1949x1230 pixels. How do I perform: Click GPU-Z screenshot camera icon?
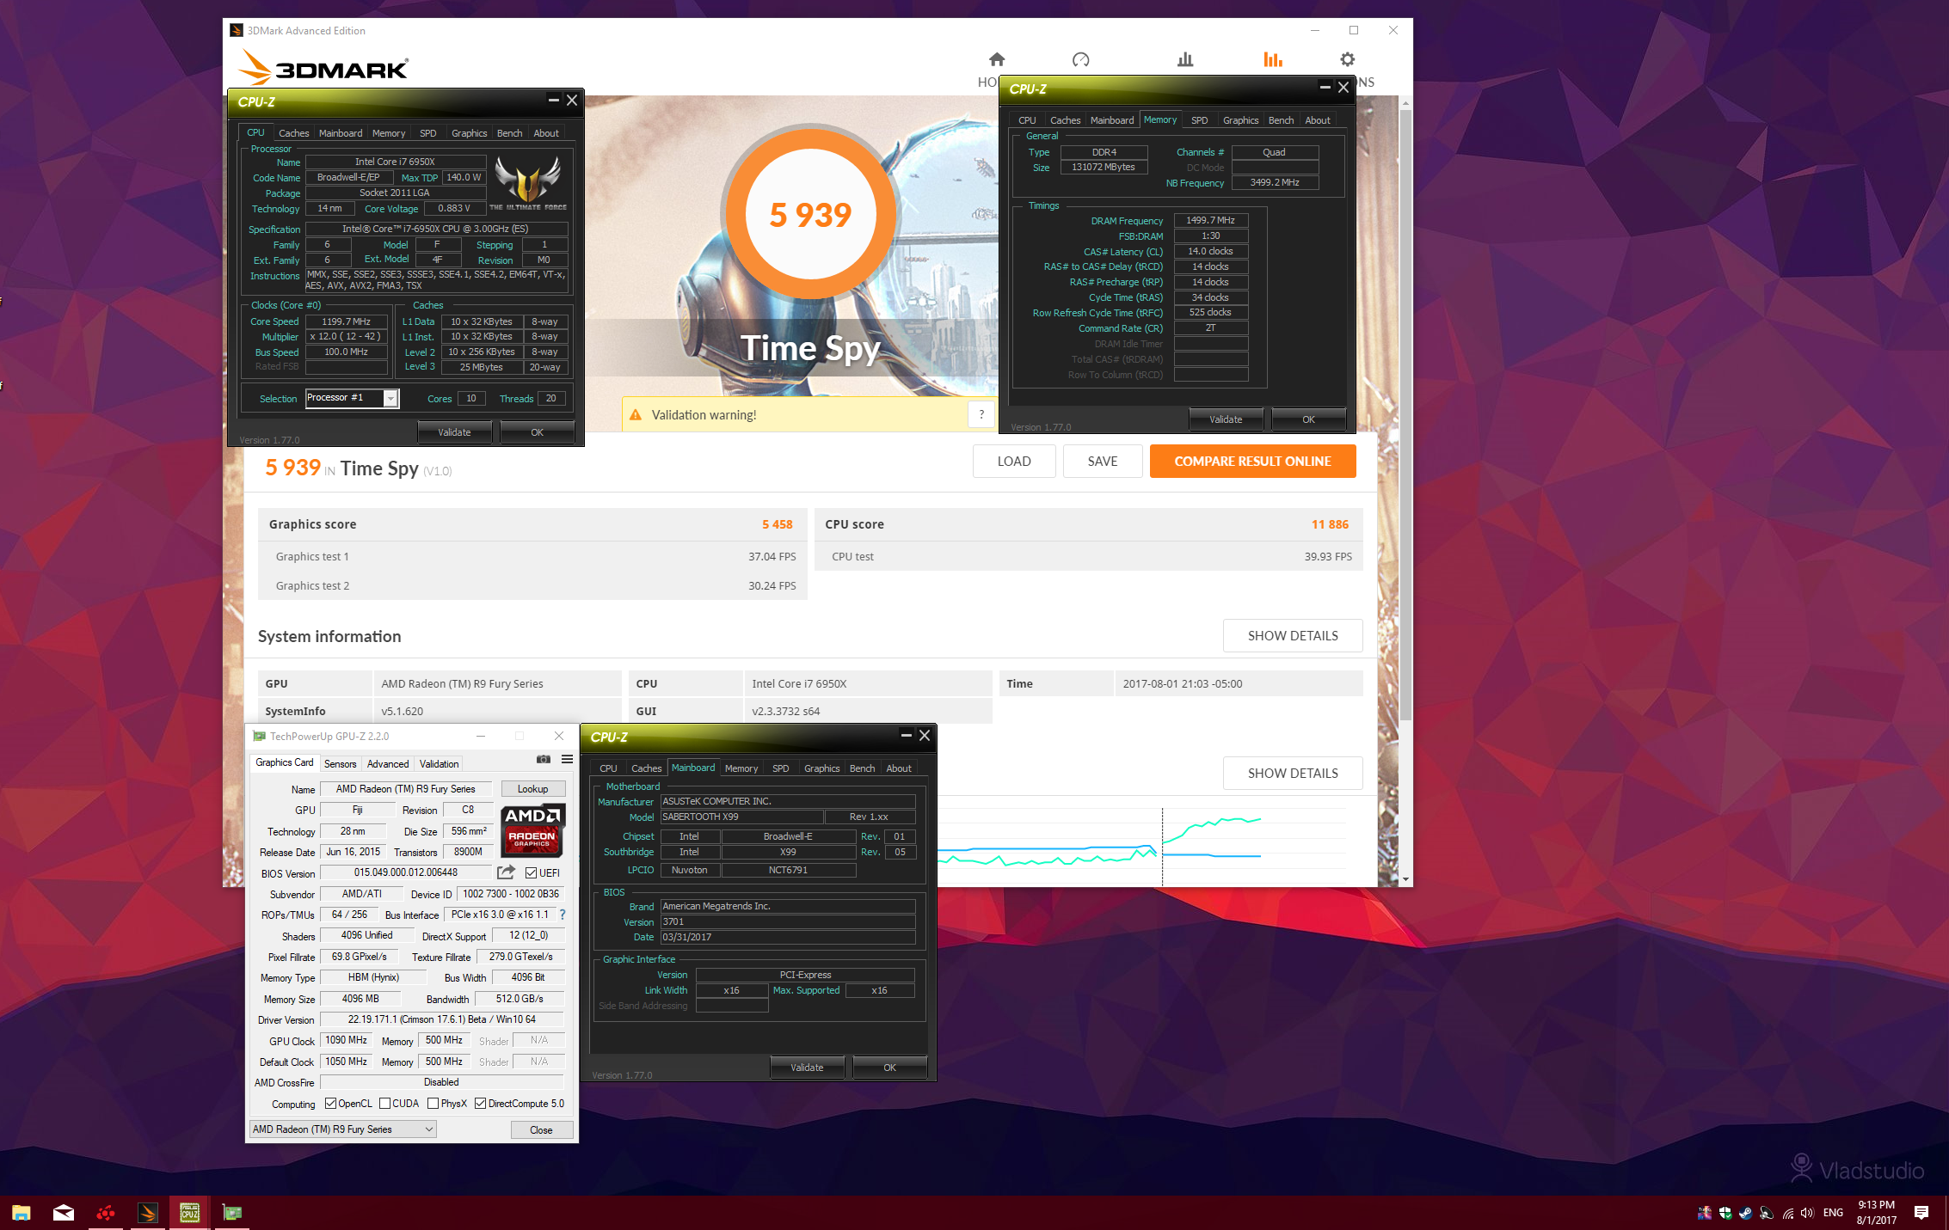544,759
